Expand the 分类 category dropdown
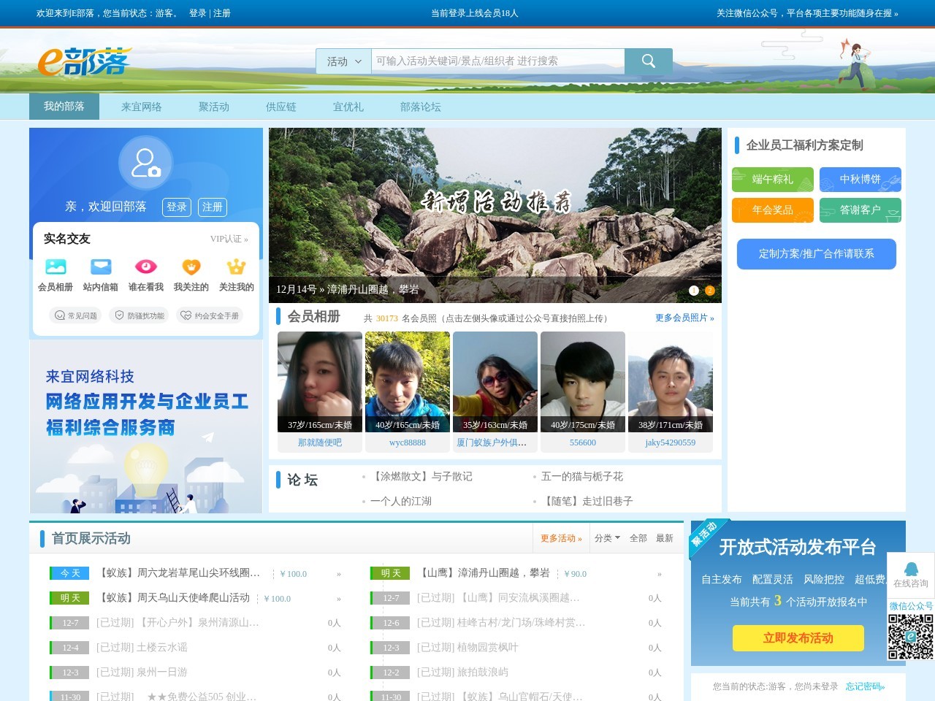This screenshot has height=701, width=935. coord(607,538)
